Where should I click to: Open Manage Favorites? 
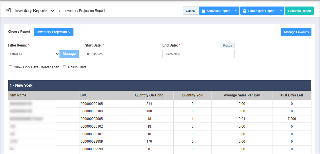296,32
